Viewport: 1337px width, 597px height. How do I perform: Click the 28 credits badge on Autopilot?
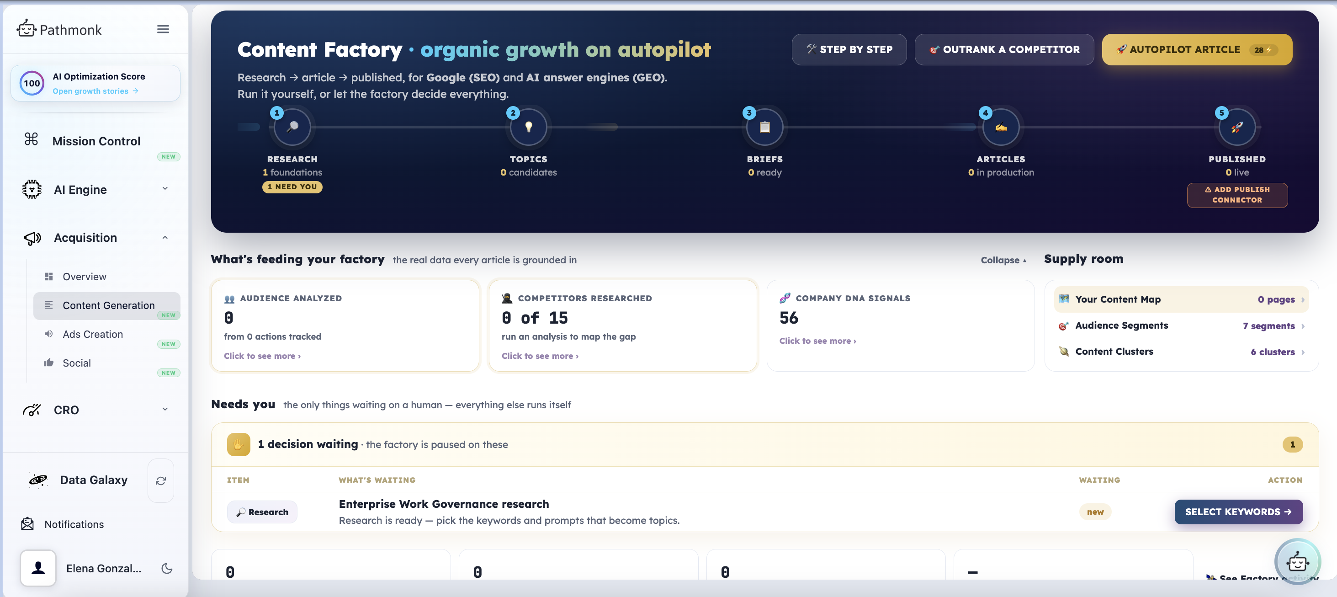[1263, 50]
